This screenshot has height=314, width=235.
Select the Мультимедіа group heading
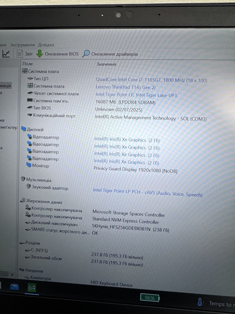pos(39,180)
